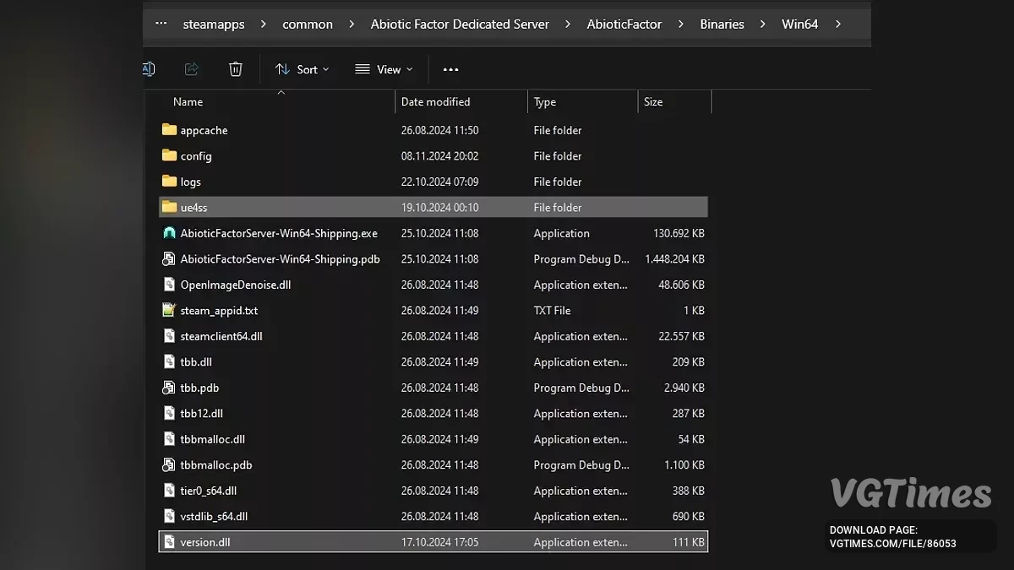
Task: Expand hidden breadcrumb path ellipsis
Action: [x=161, y=24]
